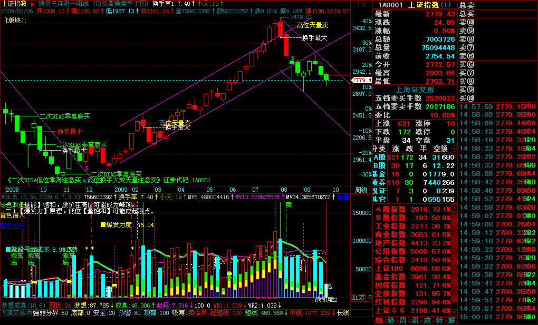
Task: Switch to the 细 detail tab
Action: [x=379, y=320]
